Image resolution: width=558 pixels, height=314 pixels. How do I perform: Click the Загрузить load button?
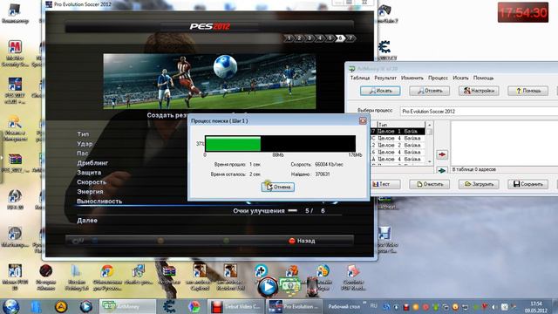click(479, 184)
